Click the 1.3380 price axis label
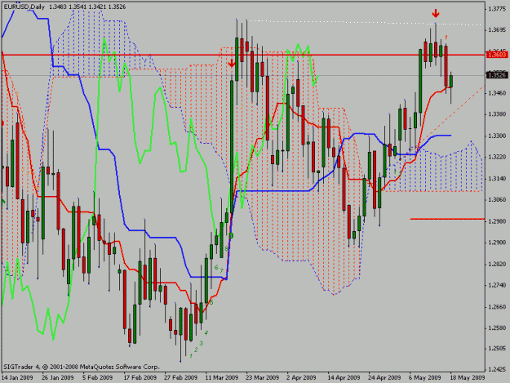510x383 pixels. pos(497,114)
